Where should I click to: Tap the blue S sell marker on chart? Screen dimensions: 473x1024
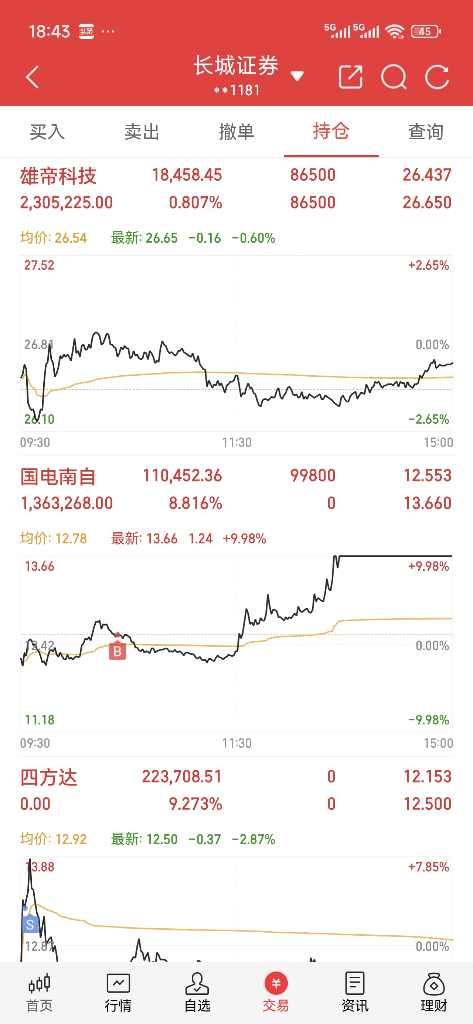[30, 924]
